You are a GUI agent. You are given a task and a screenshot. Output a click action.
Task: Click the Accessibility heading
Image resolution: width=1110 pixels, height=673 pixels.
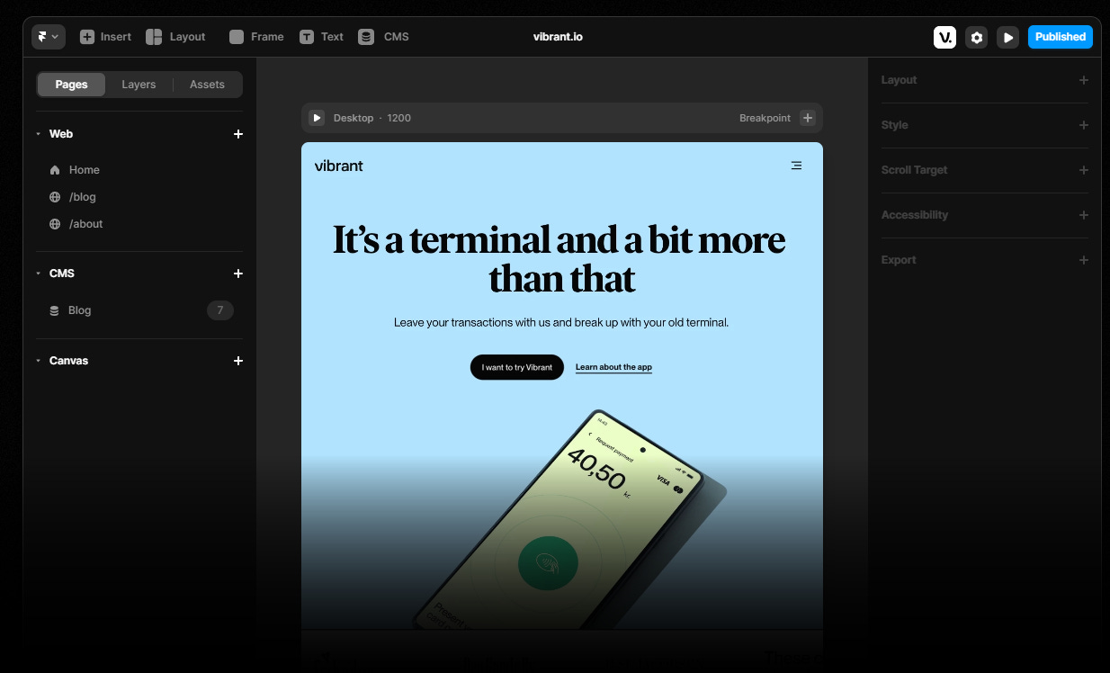[x=915, y=215]
